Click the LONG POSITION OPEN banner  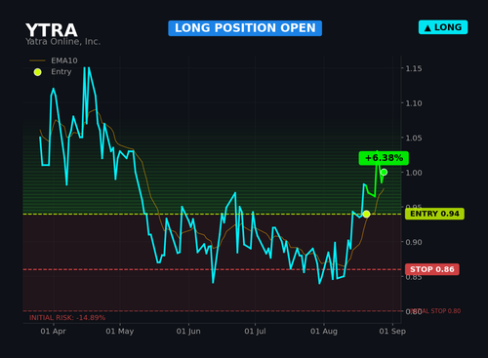coord(245,28)
